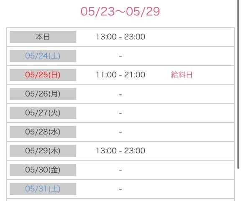
Task: Click the empty dash for 05/27
Action: [x=120, y=113]
